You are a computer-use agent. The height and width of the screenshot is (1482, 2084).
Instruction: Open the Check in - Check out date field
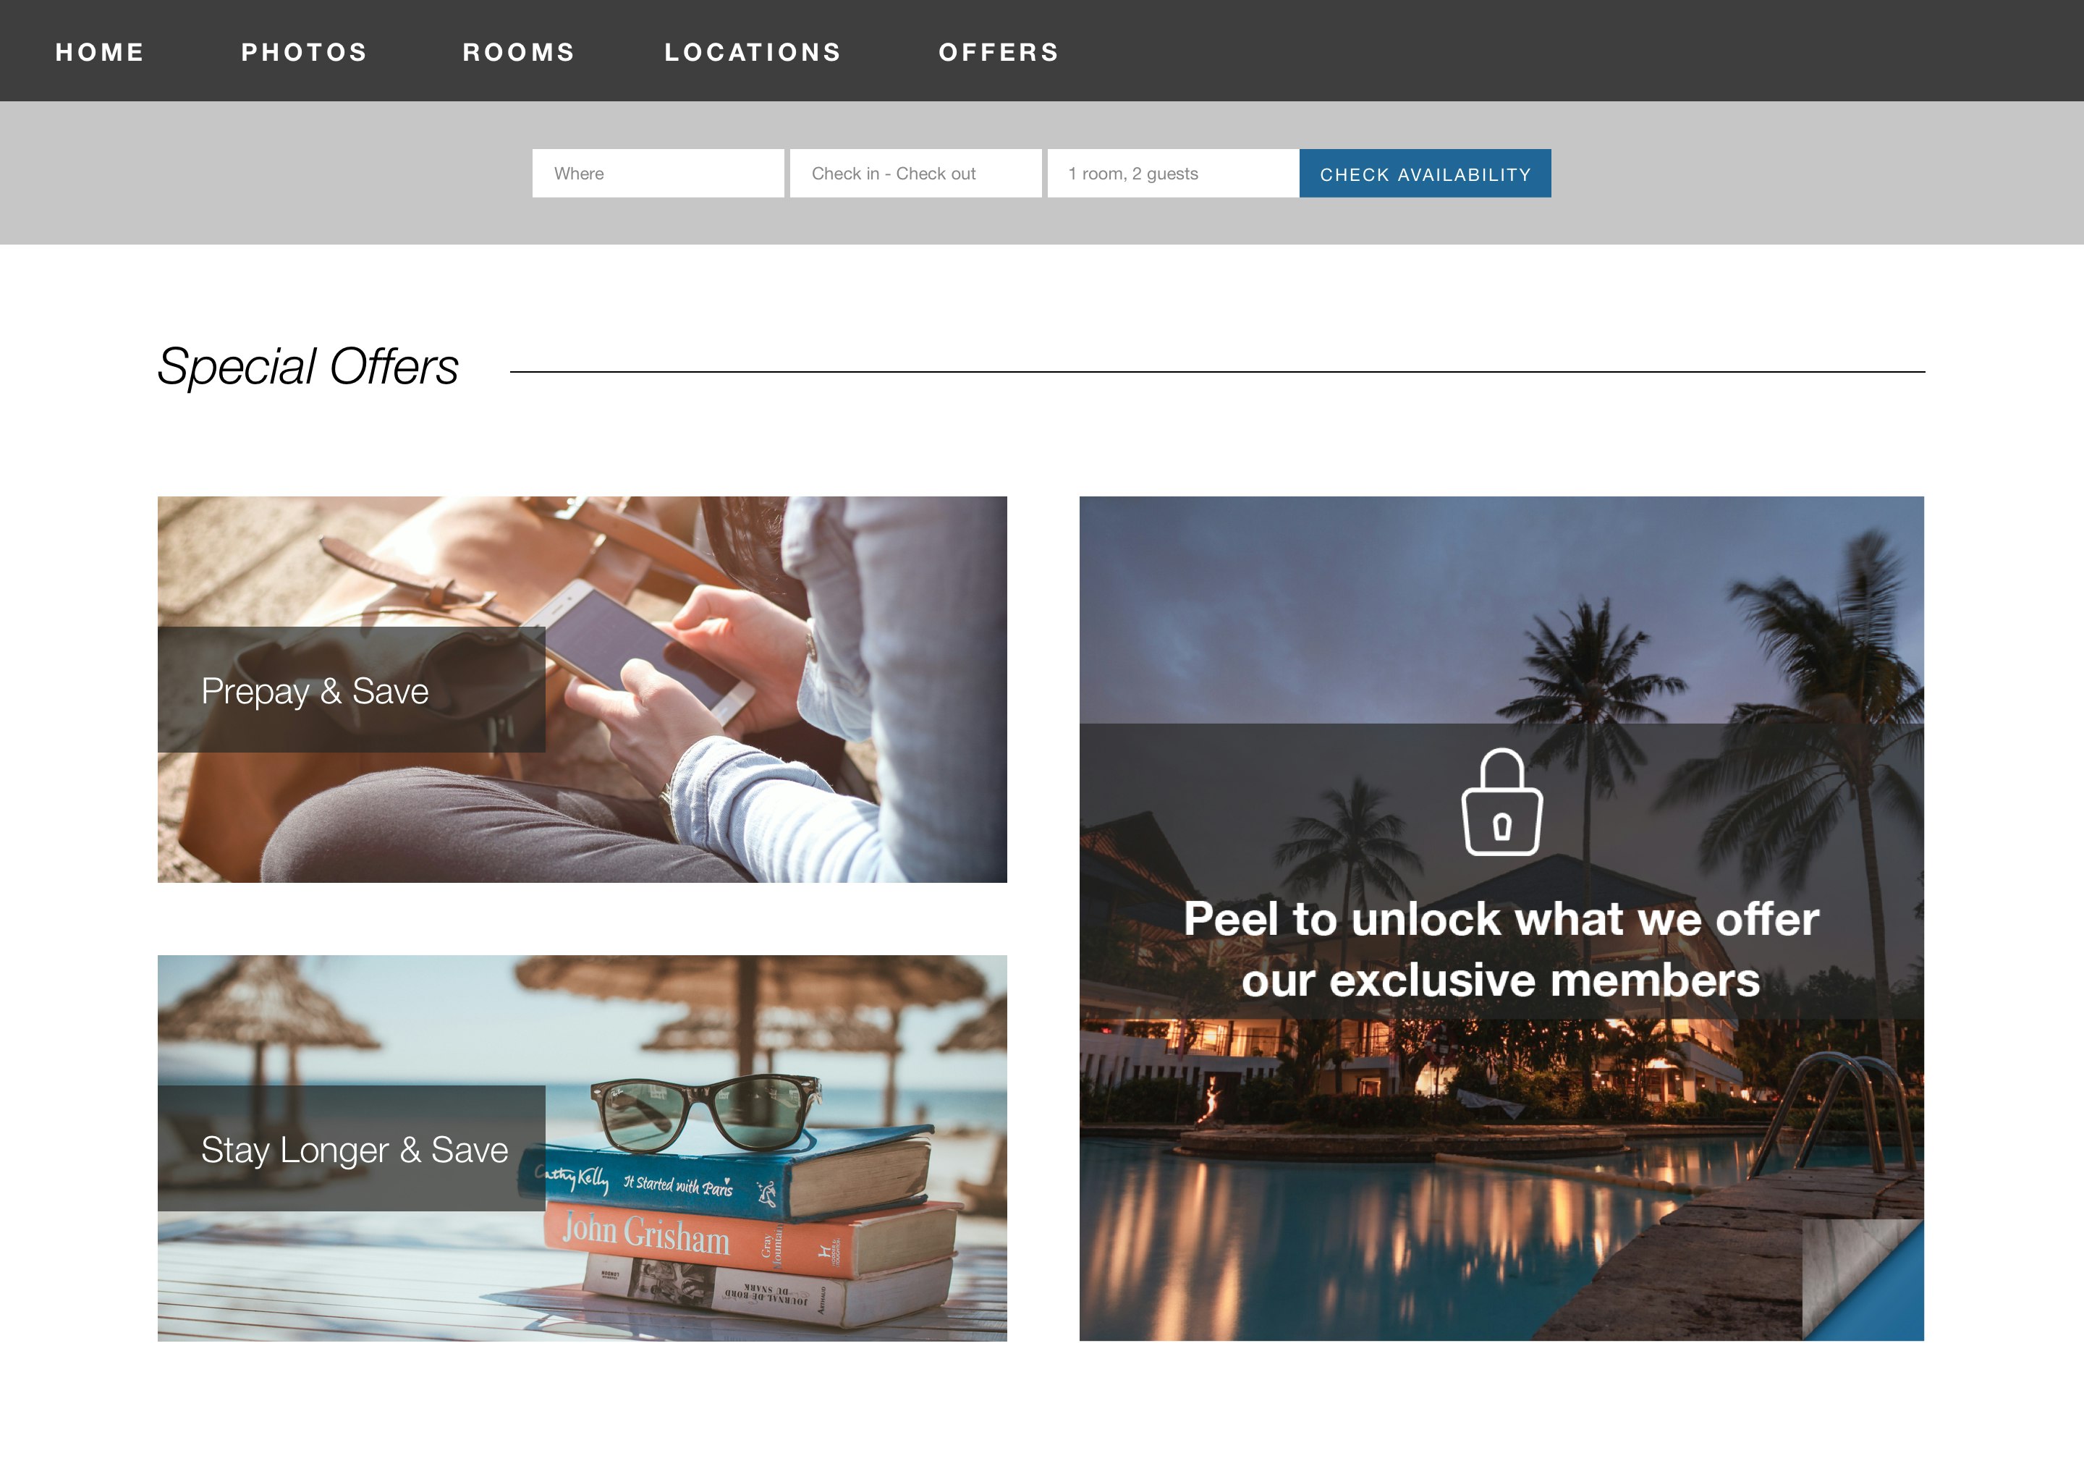(x=915, y=174)
